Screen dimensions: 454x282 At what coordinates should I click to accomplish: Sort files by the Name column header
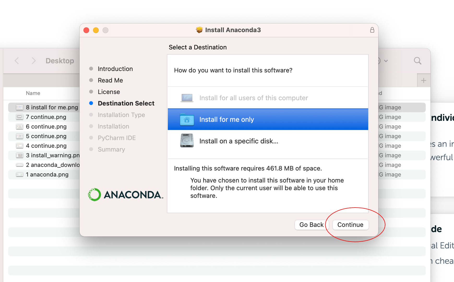(x=33, y=93)
